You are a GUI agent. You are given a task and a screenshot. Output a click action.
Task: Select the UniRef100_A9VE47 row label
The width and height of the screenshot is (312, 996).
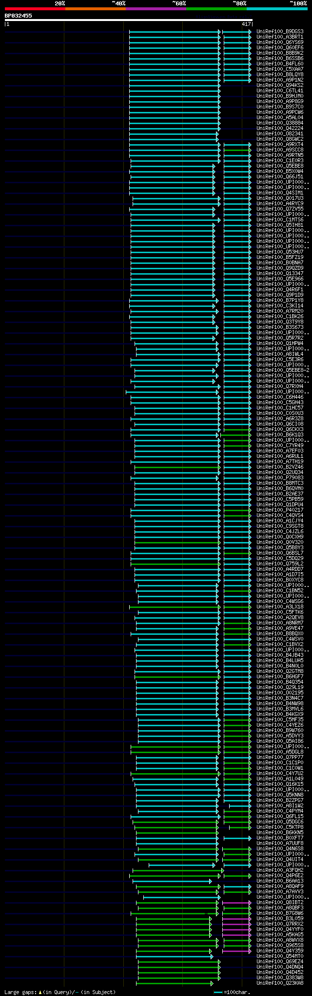click(x=280, y=628)
